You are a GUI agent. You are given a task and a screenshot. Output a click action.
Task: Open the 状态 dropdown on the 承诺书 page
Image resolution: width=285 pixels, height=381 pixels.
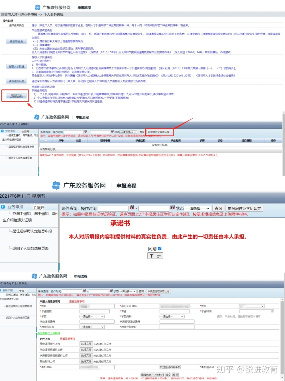[197, 208]
